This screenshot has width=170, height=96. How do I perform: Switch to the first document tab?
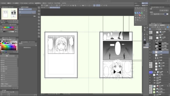(45, 8)
